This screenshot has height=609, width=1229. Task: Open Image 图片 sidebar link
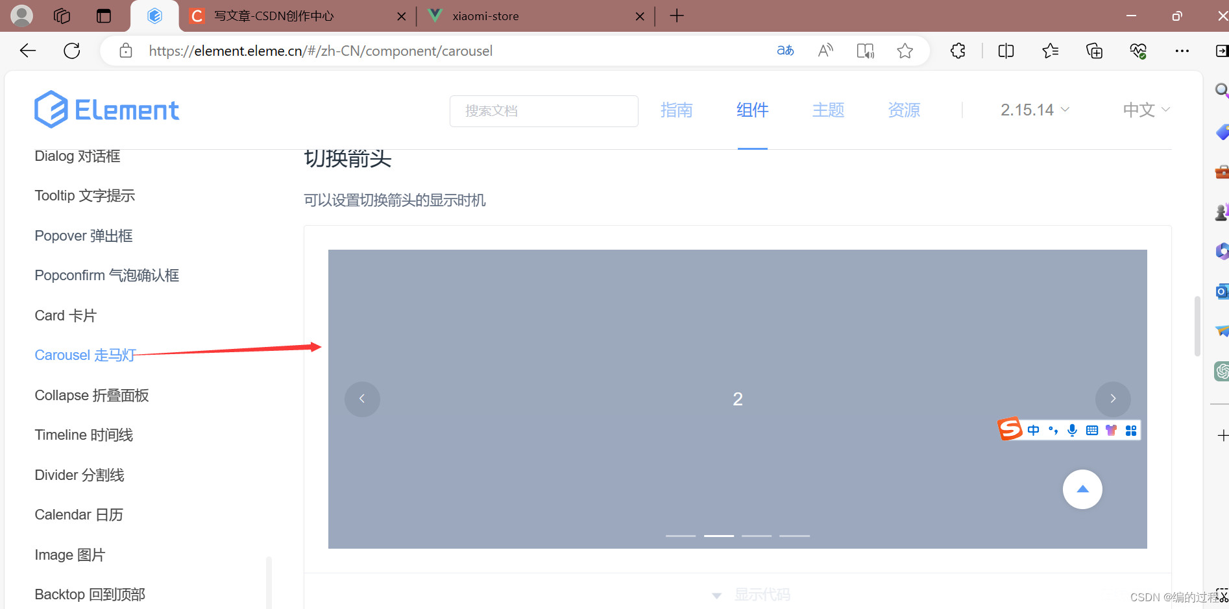[x=69, y=555]
